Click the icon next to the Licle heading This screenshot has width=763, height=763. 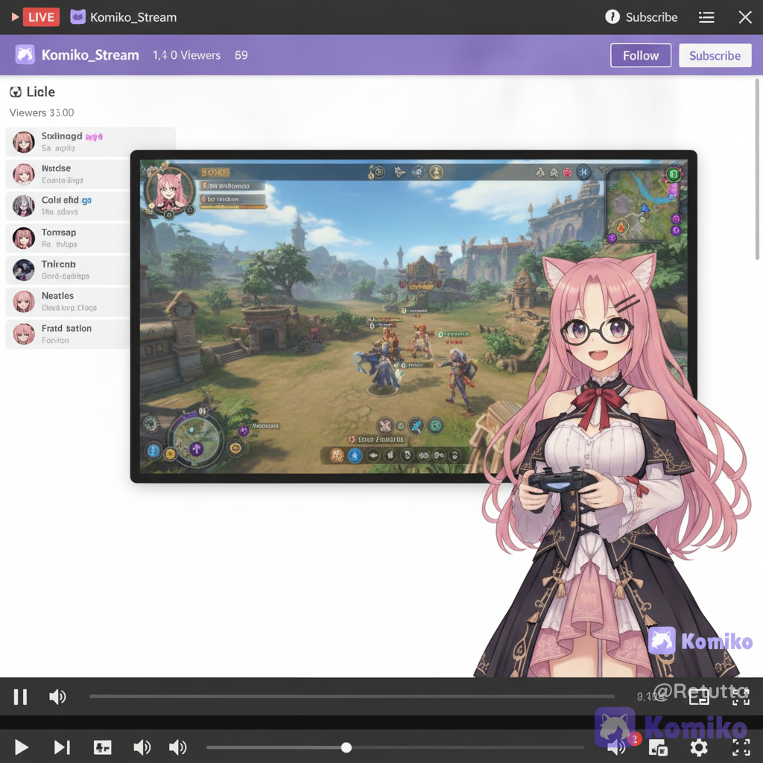16,92
